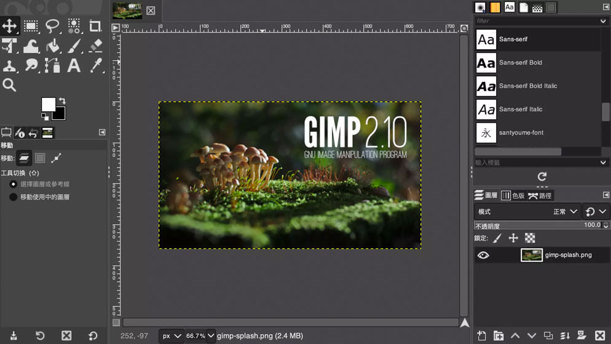Select the Unified Transform tool
Screen dimensions: 611x344
pyautogui.click(x=9, y=46)
